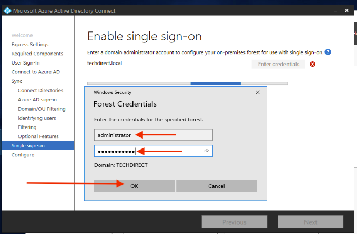This screenshot has height=234, width=357.
Task: Open Filtering sub-step
Action: click(27, 127)
